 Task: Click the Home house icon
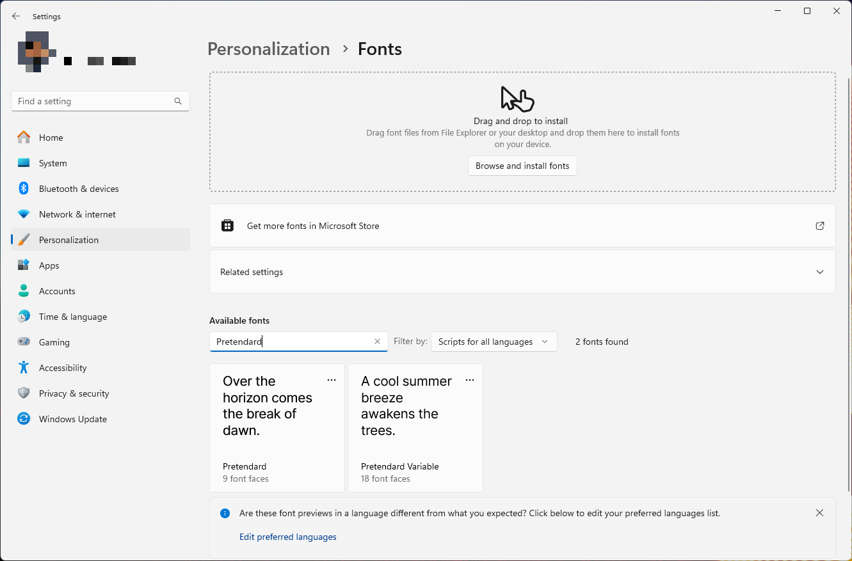coord(24,138)
